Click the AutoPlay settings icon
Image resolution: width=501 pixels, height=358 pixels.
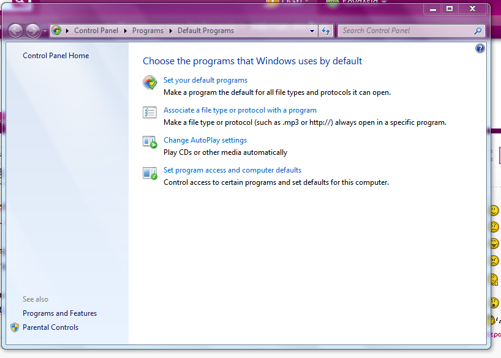(x=149, y=142)
